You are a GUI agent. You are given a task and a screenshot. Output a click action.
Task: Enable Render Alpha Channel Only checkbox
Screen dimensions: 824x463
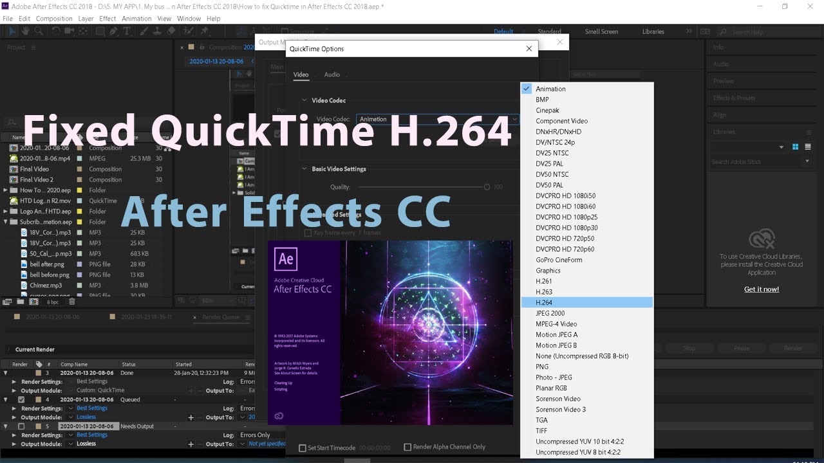[407, 447]
